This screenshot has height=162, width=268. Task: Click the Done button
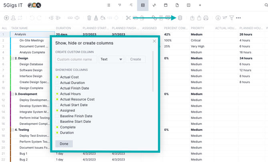coord(64,144)
